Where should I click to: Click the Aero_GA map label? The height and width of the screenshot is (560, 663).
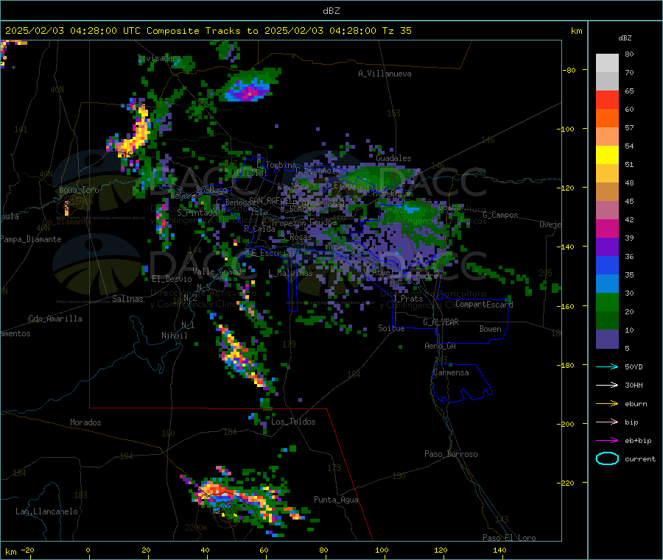tap(441, 346)
